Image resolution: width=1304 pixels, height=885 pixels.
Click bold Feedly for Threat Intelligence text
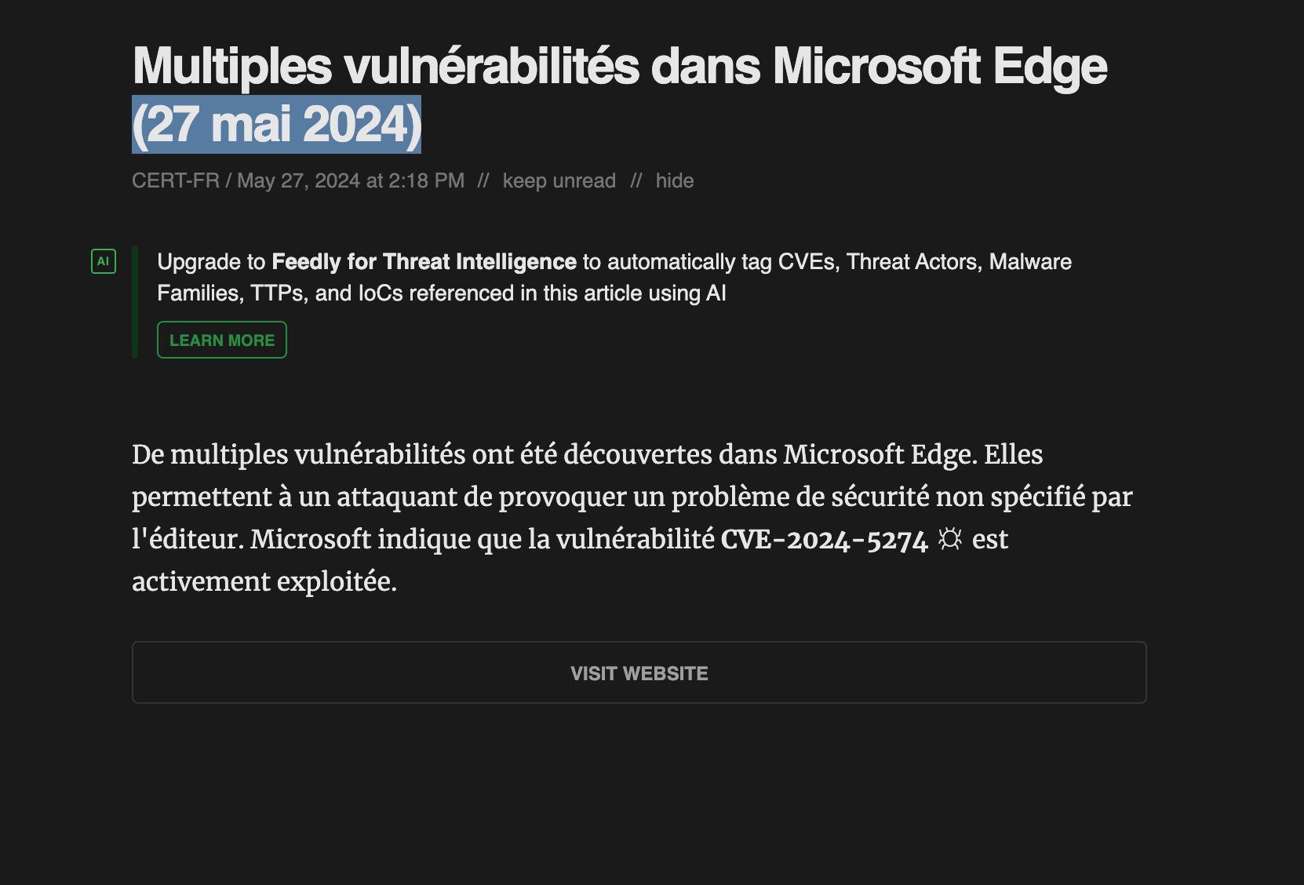tap(424, 261)
